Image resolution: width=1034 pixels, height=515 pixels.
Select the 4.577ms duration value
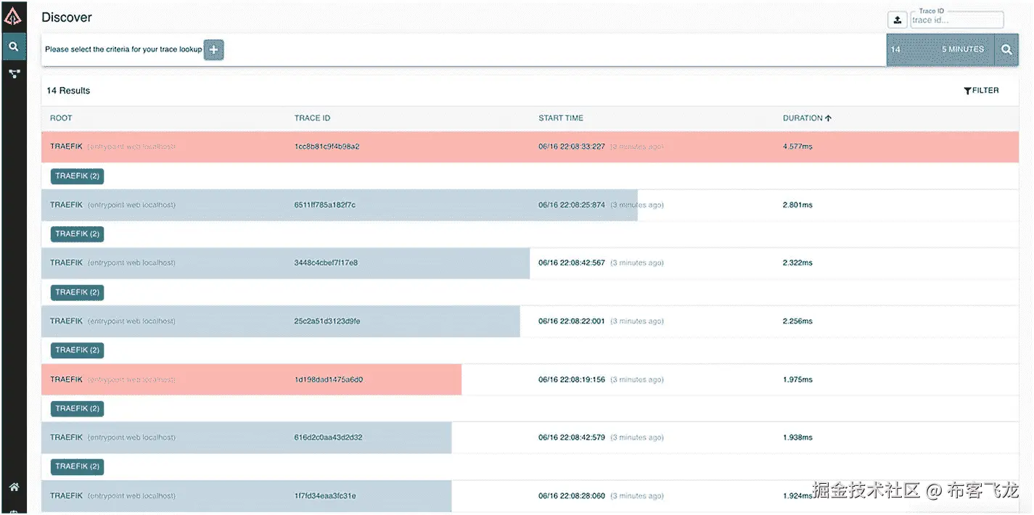point(797,147)
